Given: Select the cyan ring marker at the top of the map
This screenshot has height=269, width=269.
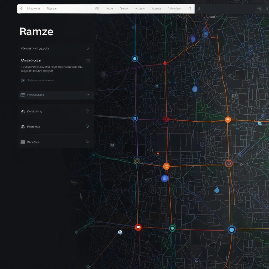Looking at the screenshot, I should (x=134, y=59).
